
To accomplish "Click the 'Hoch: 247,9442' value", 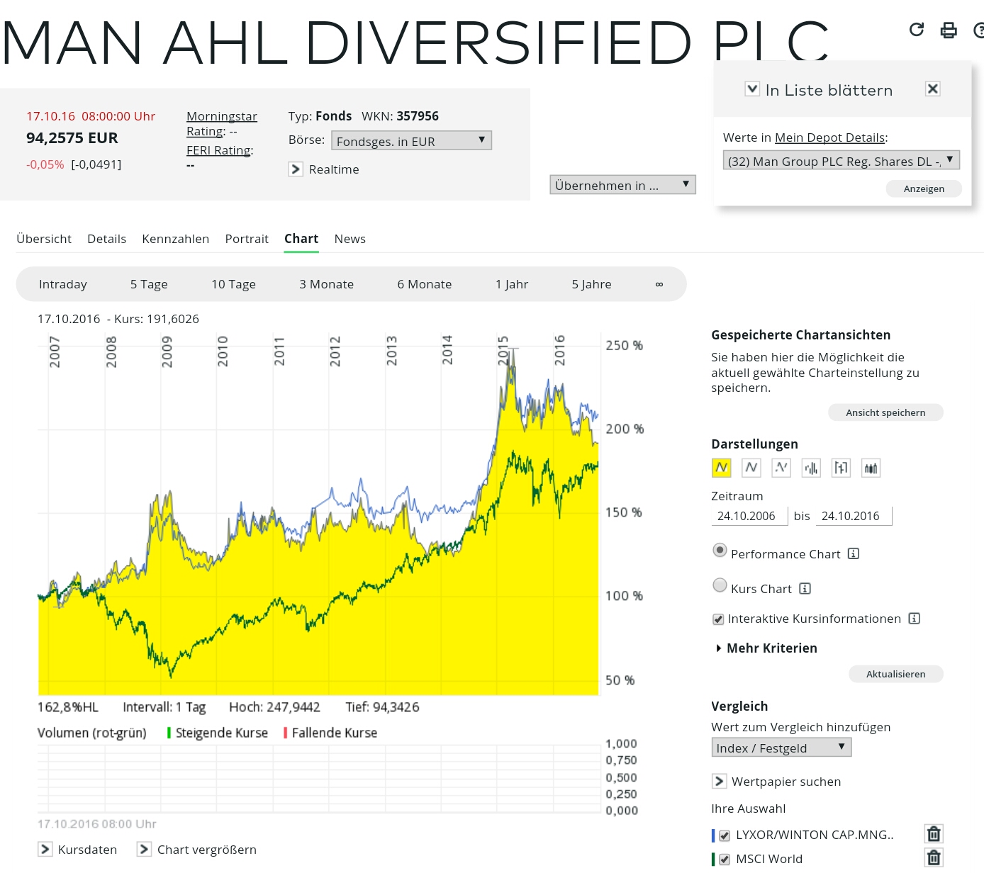I will 274,707.
